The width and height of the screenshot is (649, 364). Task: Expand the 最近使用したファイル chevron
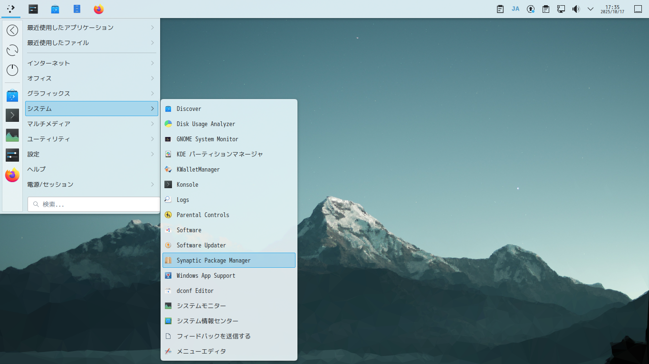coord(153,43)
